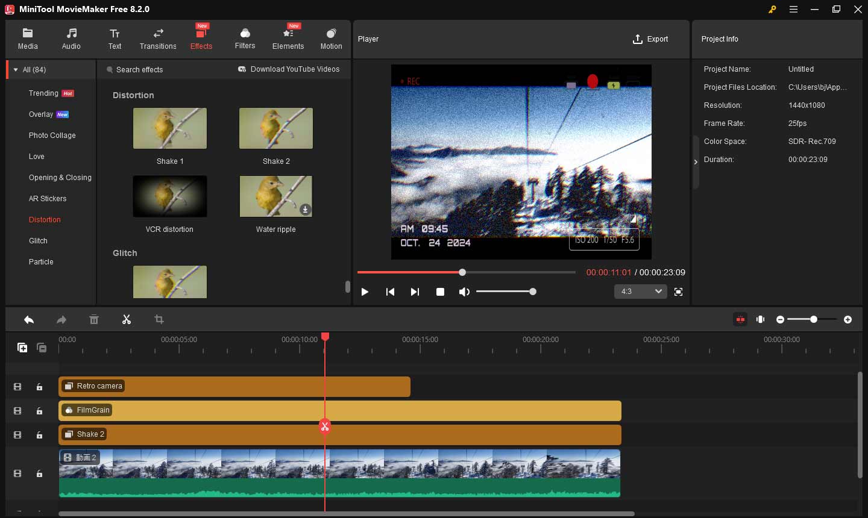Delete the selected clip with the trash icon

pos(94,320)
